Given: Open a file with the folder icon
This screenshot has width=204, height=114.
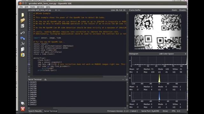Looking at the screenshot, I should (23, 20).
